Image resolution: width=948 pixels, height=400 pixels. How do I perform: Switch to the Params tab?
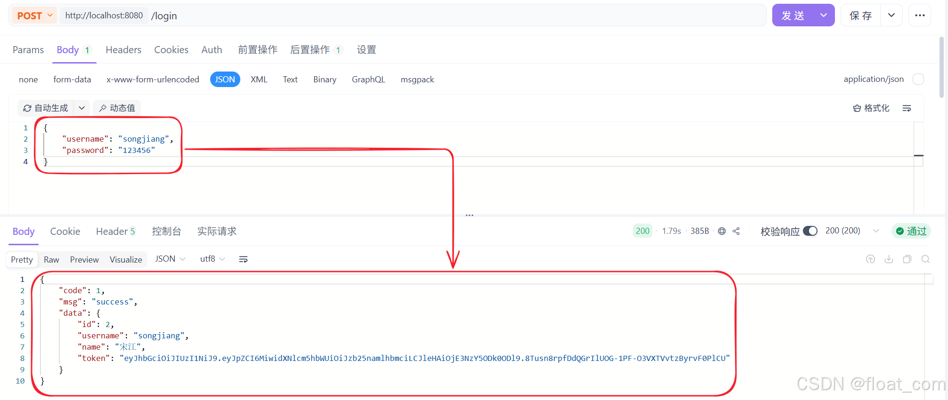click(28, 50)
